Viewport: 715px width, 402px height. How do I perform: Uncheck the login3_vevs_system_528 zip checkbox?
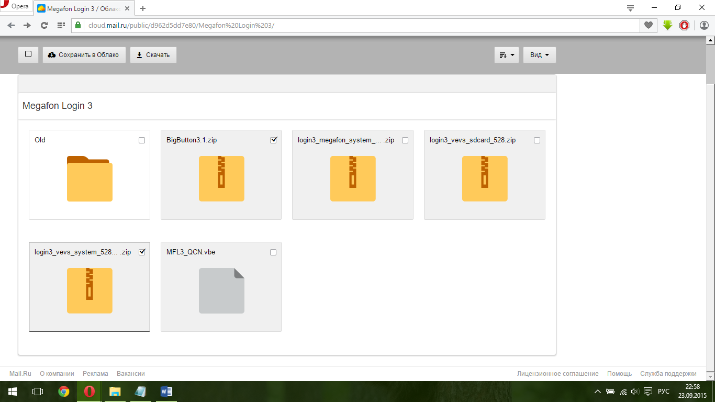tap(142, 252)
